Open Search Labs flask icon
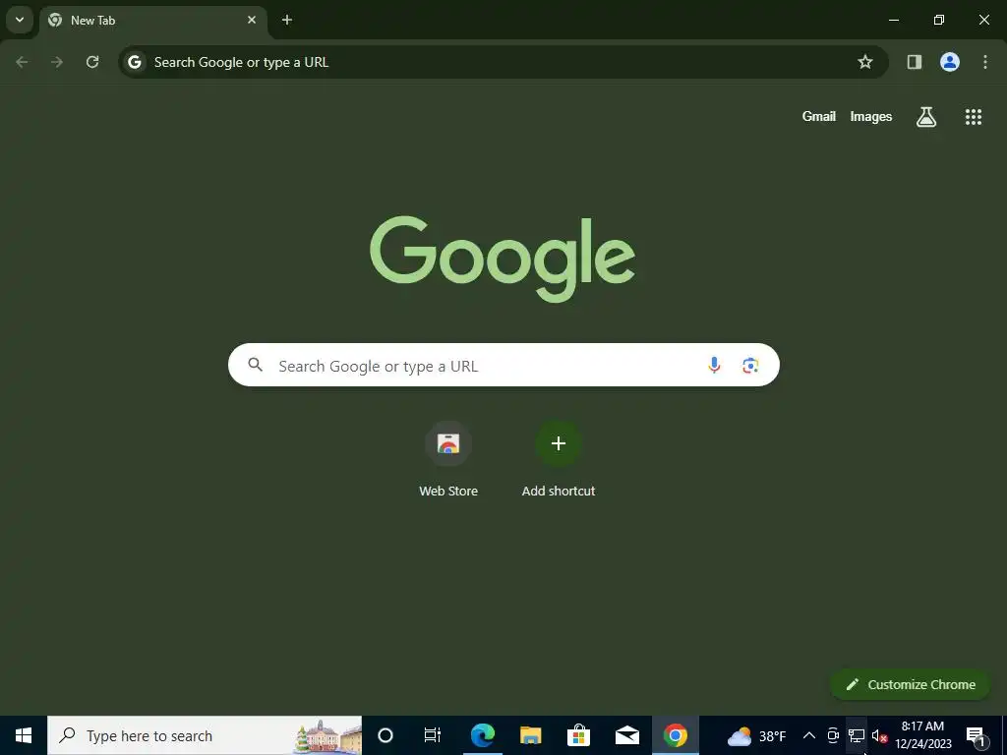This screenshot has width=1007, height=755. coord(926,117)
